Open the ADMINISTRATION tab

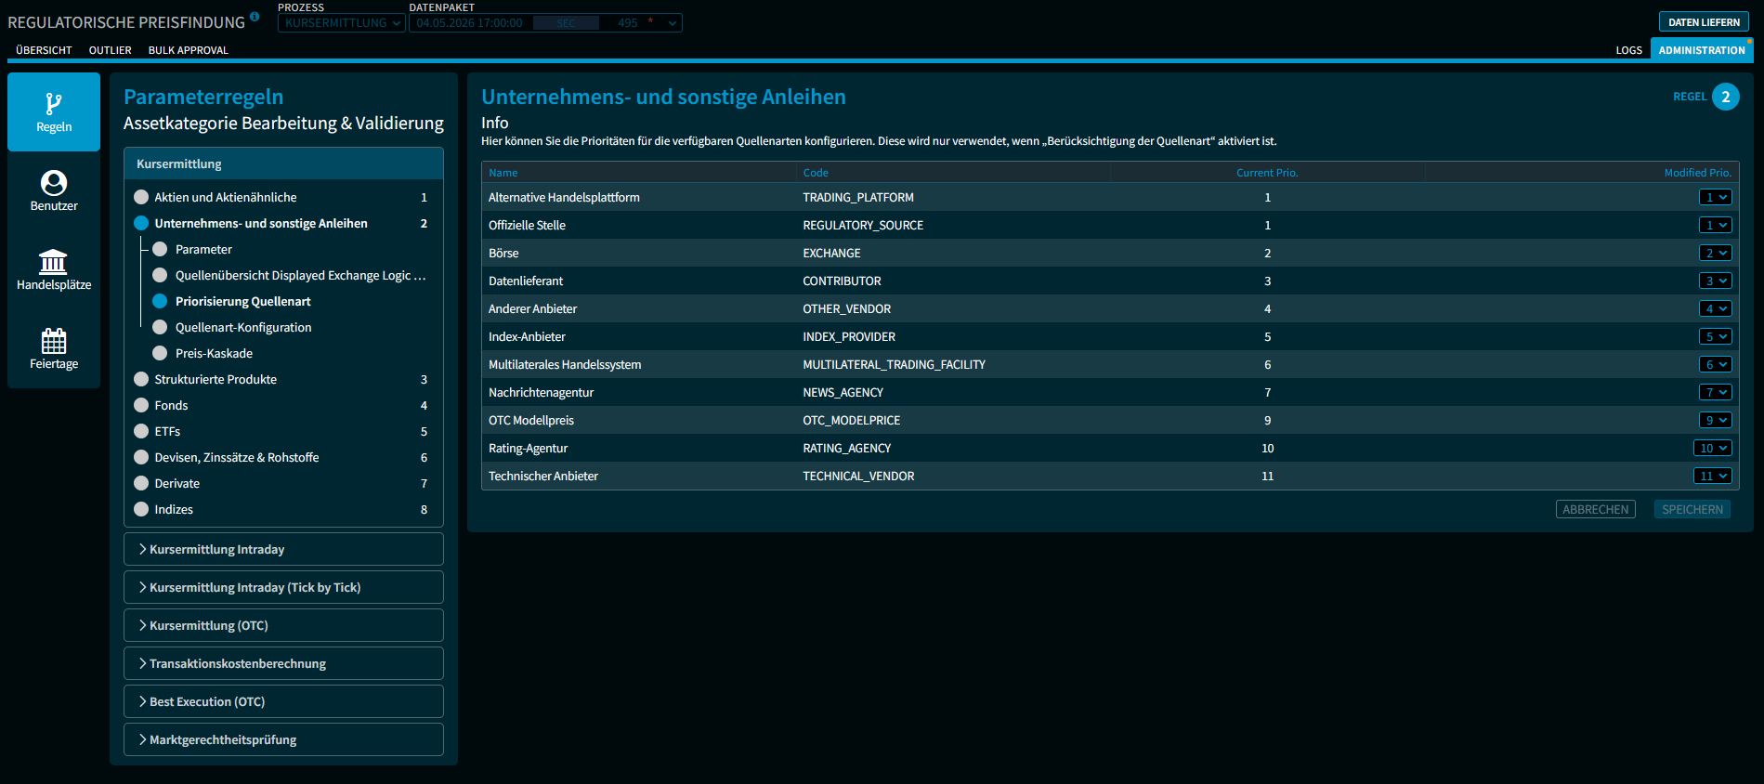[x=1702, y=50]
